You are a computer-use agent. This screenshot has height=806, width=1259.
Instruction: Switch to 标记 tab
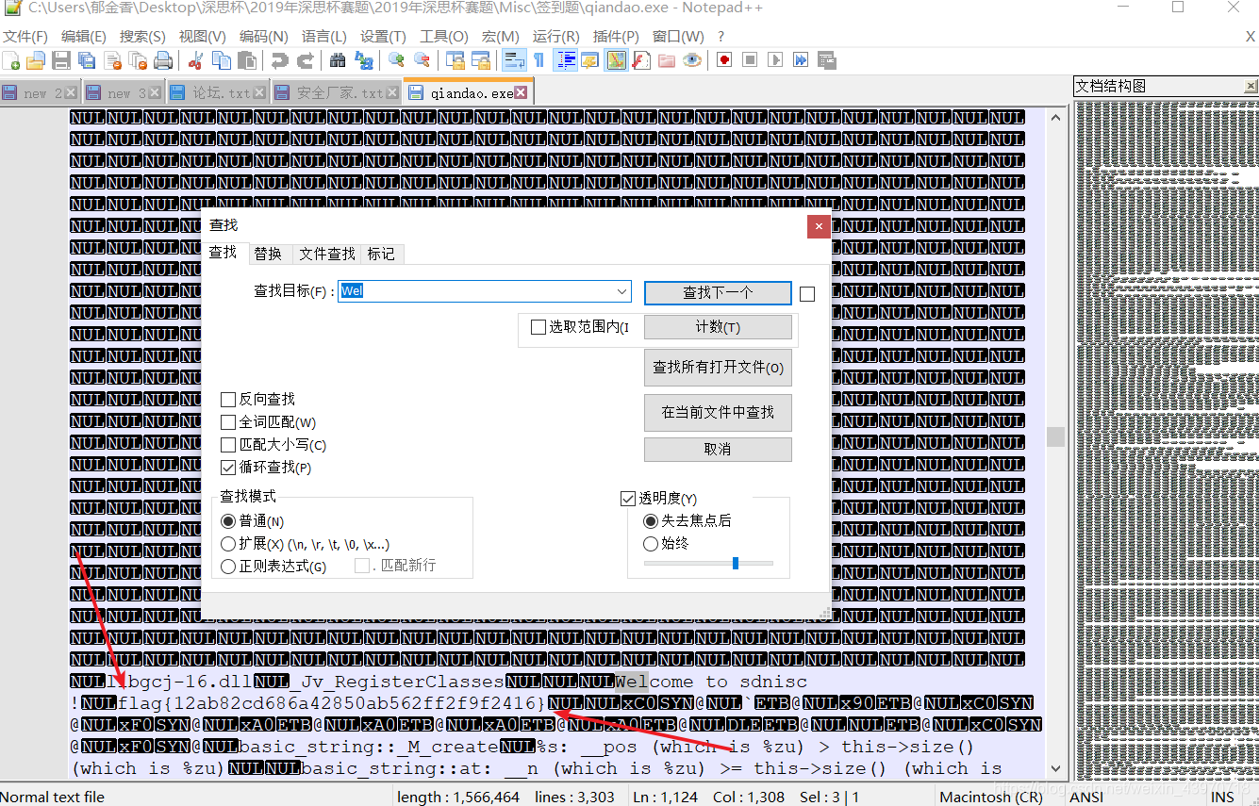point(382,254)
